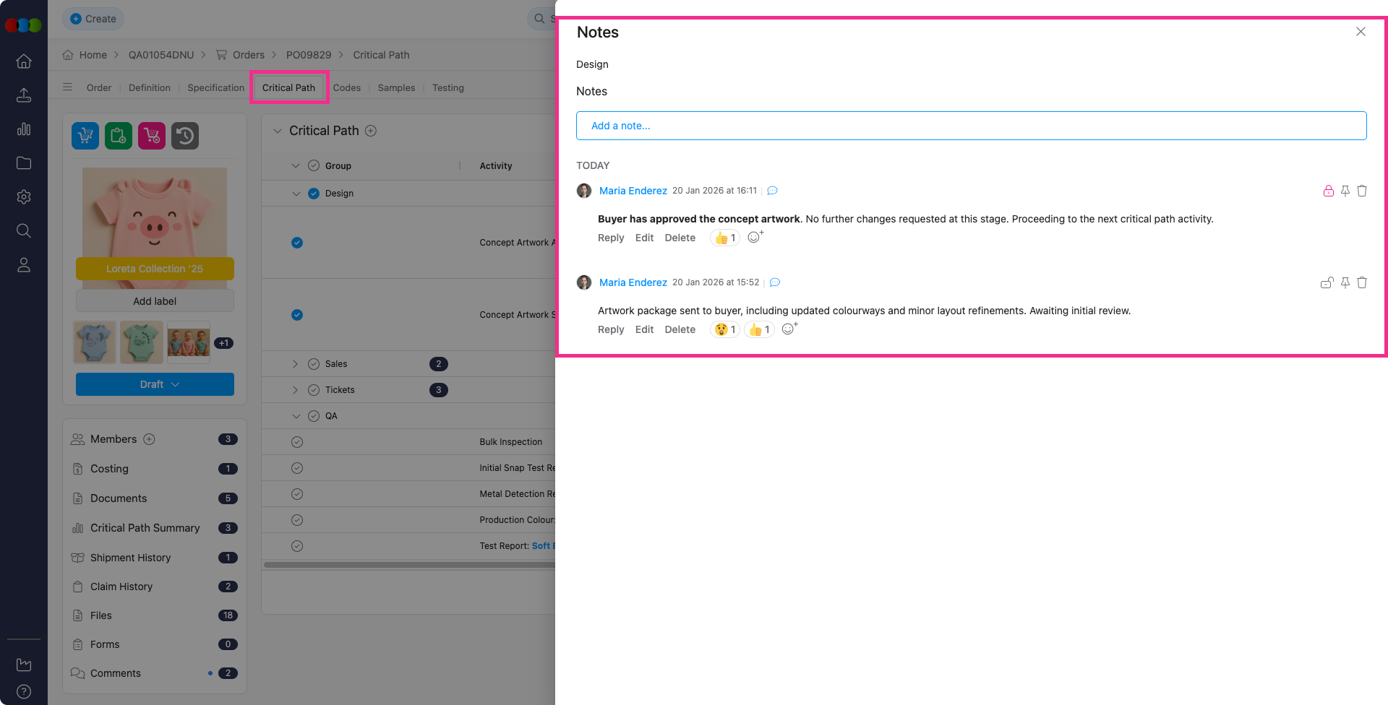The width and height of the screenshot is (1388, 705).
Task: Click the pink lock icon on first note
Action: [1328, 191]
